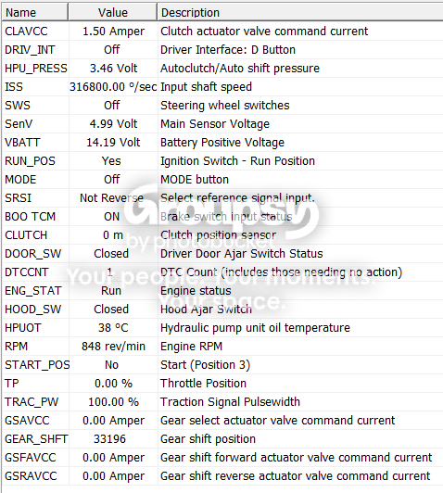Select the START_POS parameter name
The height and width of the screenshot is (493, 443).
37,365
